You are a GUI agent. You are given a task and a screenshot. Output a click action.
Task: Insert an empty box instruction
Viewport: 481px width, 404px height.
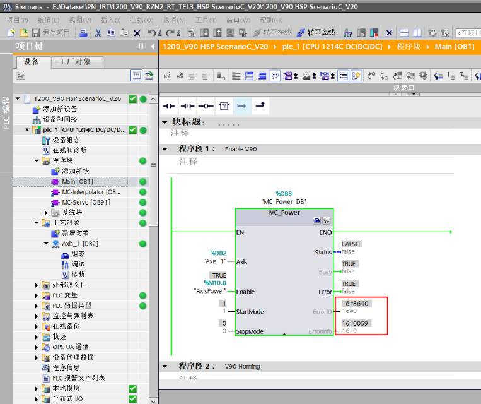click(x=224, y=106)
